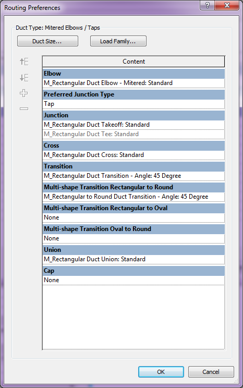
Task: Select the Duct Takeoff Standard junction row
Action: (133, 125)
